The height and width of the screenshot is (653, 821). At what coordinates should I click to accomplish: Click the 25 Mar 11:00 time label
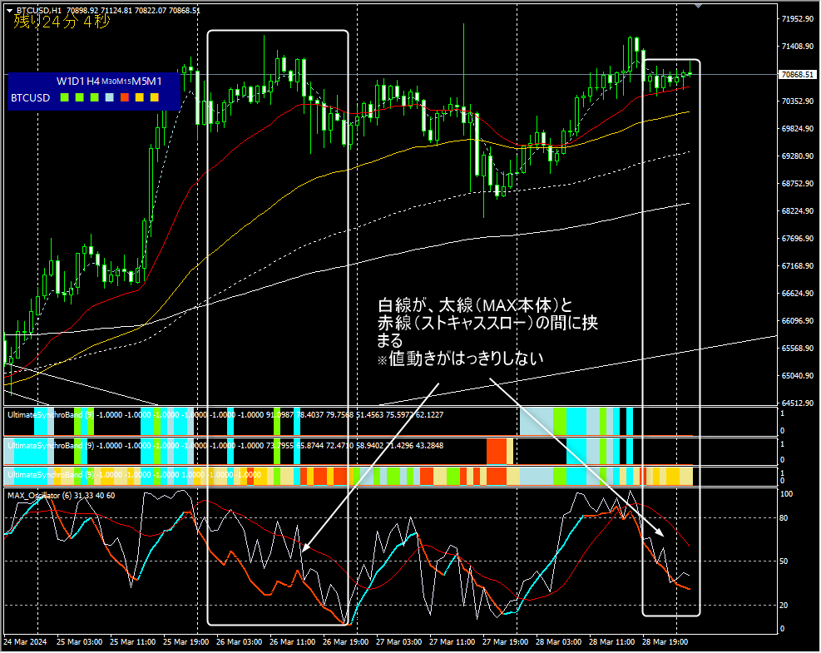(132, 642)
